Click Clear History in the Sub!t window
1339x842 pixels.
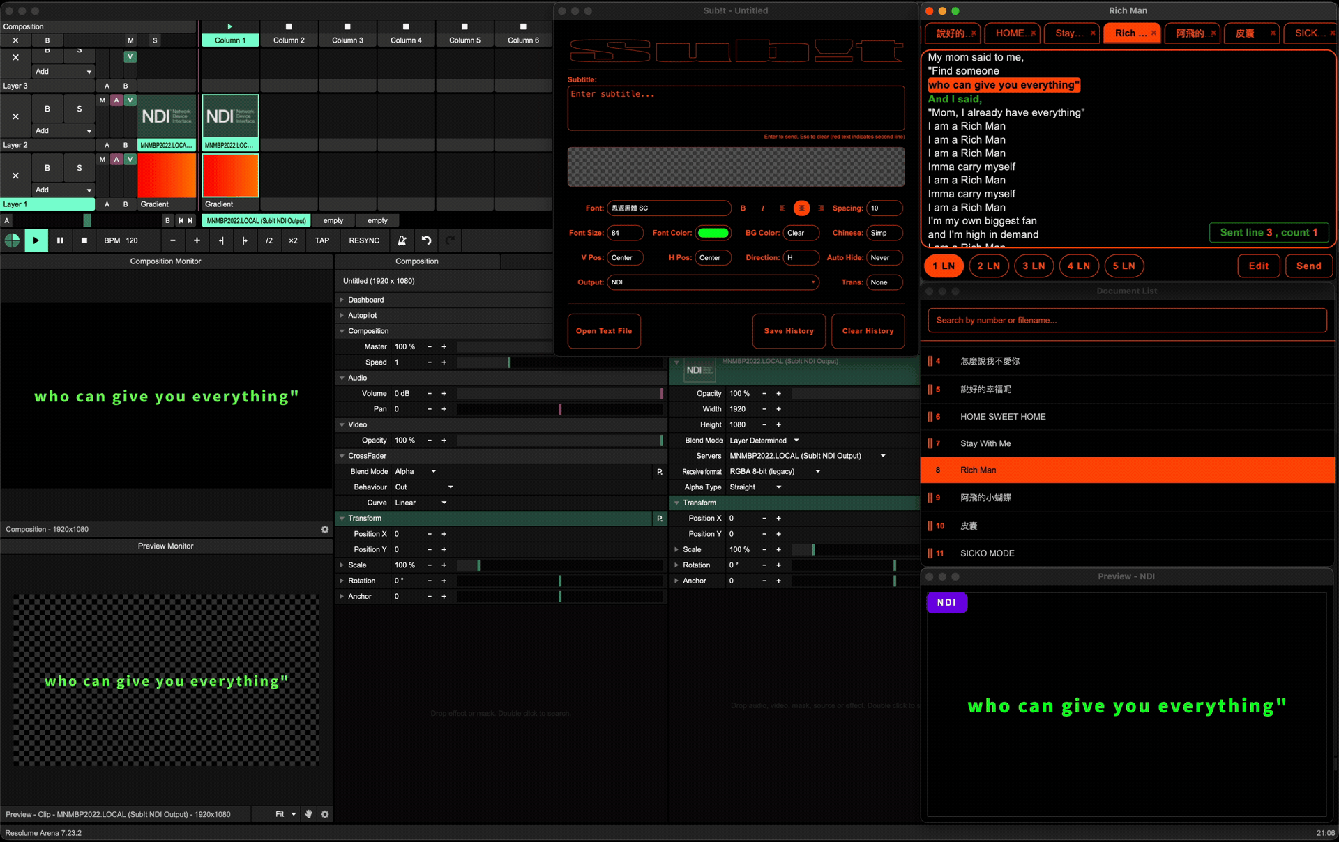(x=868, y=331)
